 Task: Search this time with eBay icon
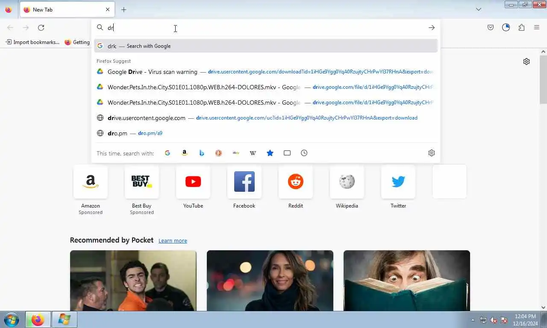[x=236, y=153]
